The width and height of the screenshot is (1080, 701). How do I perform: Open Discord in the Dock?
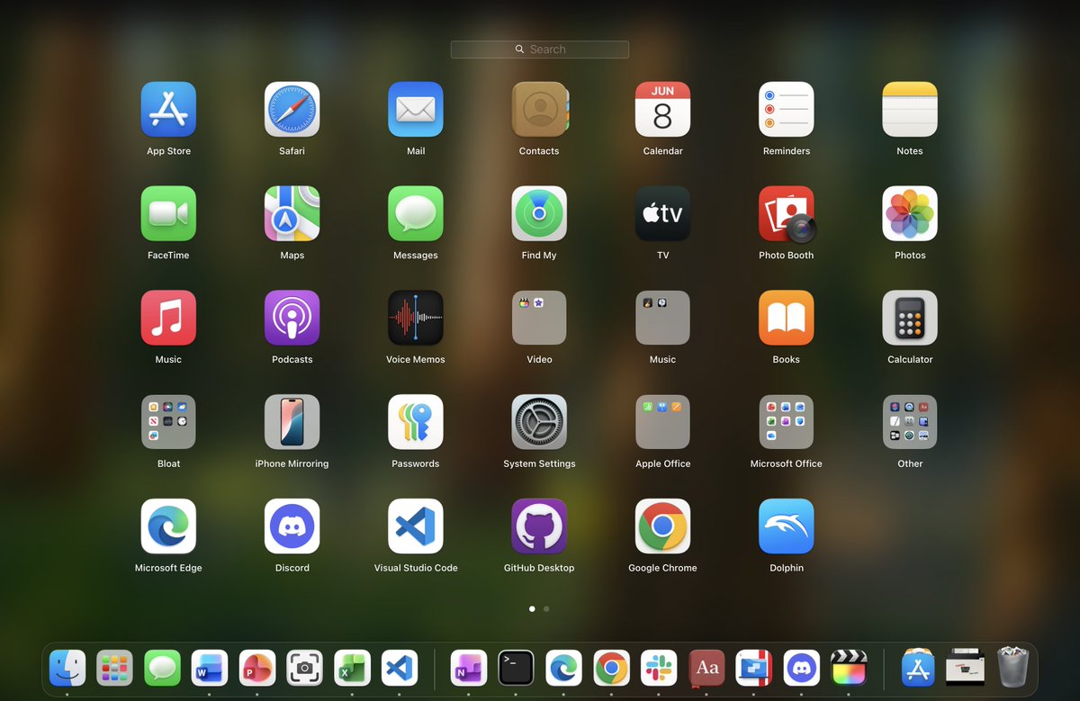click(801, 668)
